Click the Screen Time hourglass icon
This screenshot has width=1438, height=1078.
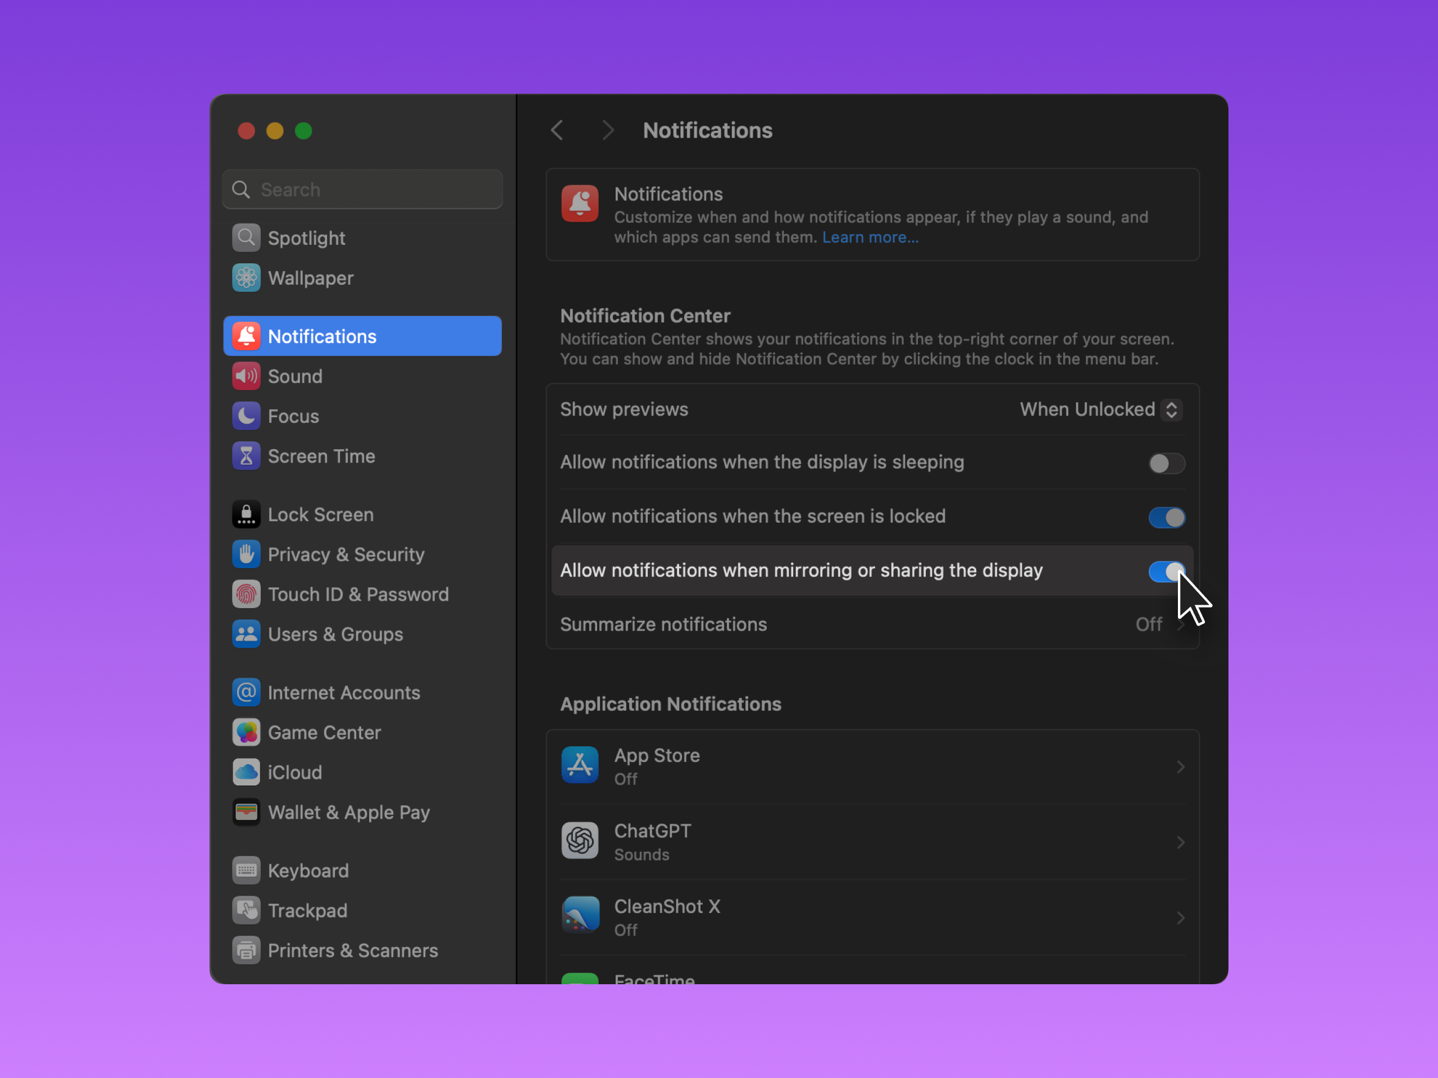tap(245, 456)
